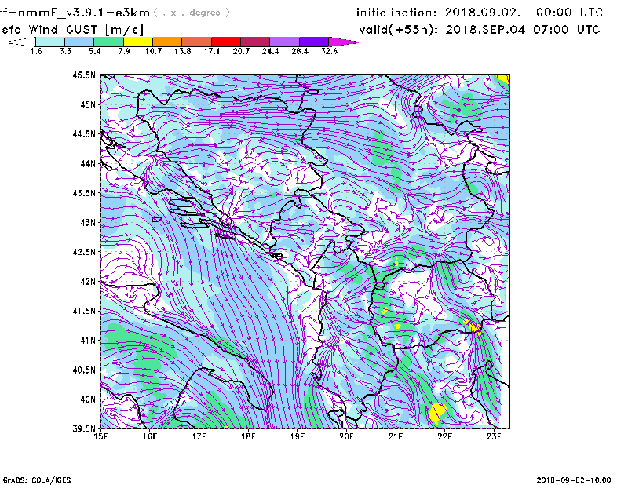Click the legend value '32.6'

(329, 51)
